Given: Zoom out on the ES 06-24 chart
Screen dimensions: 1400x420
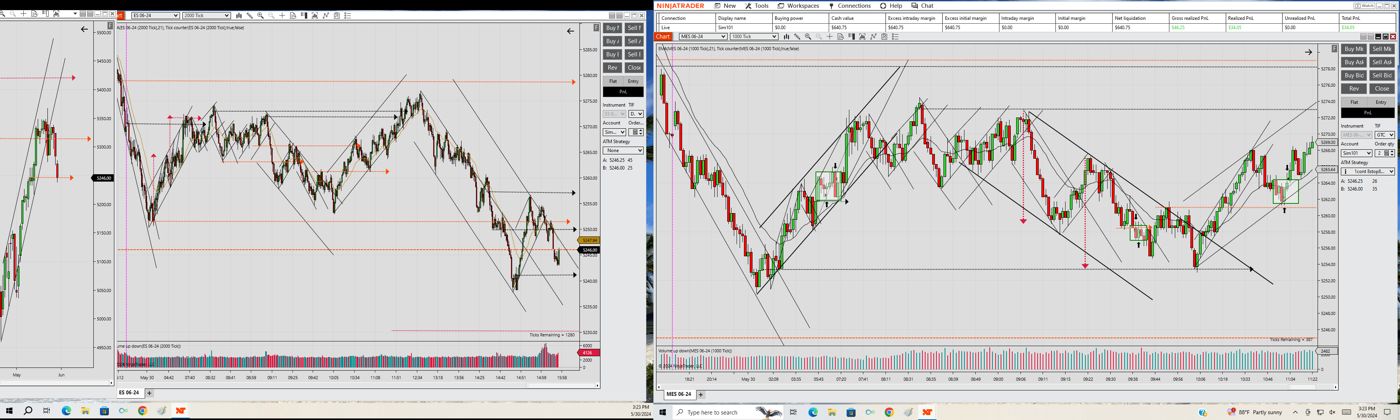Looking at the screenshot, I should click(272, 16).
